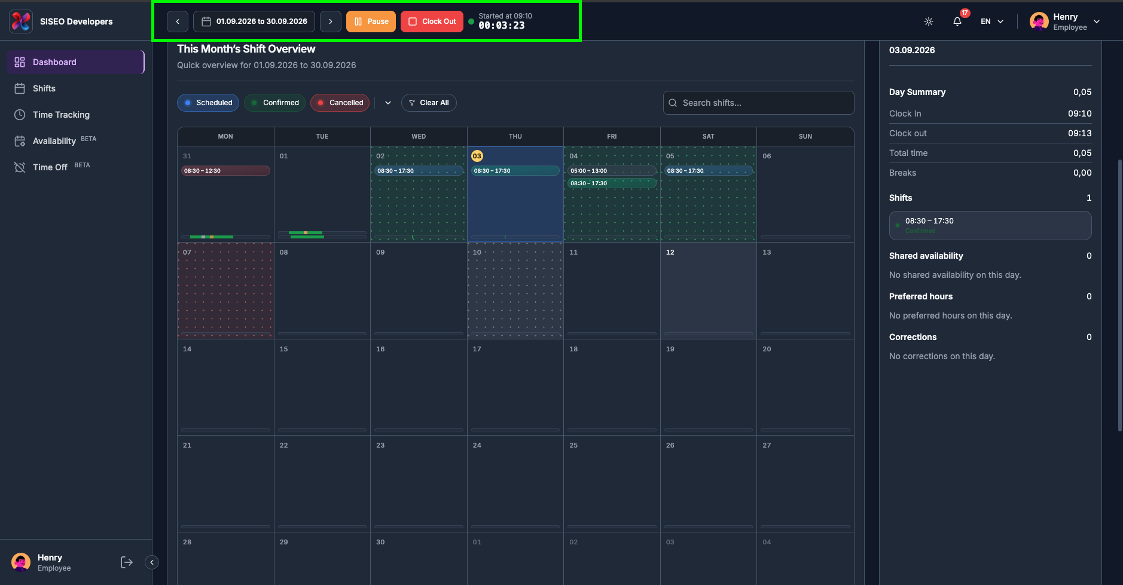Toggle the Cancelled status filter
The width and height of the screenshot is (1123, 585).
pyautogui.click(x=340, y=103)
